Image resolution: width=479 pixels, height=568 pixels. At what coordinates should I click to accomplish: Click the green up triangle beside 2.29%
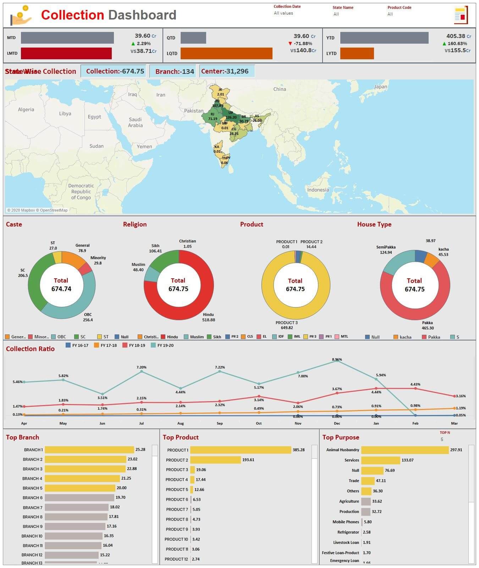(133, 44)
